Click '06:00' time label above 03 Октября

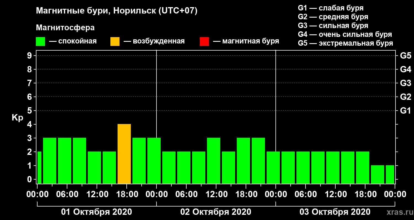[x=305, y=194]
